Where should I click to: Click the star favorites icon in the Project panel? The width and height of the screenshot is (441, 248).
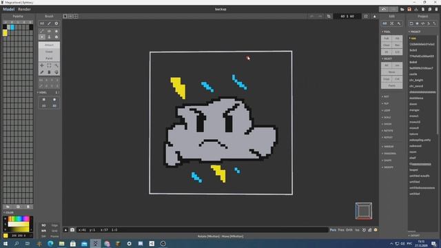pyautogui.click(x=418, y=23)
